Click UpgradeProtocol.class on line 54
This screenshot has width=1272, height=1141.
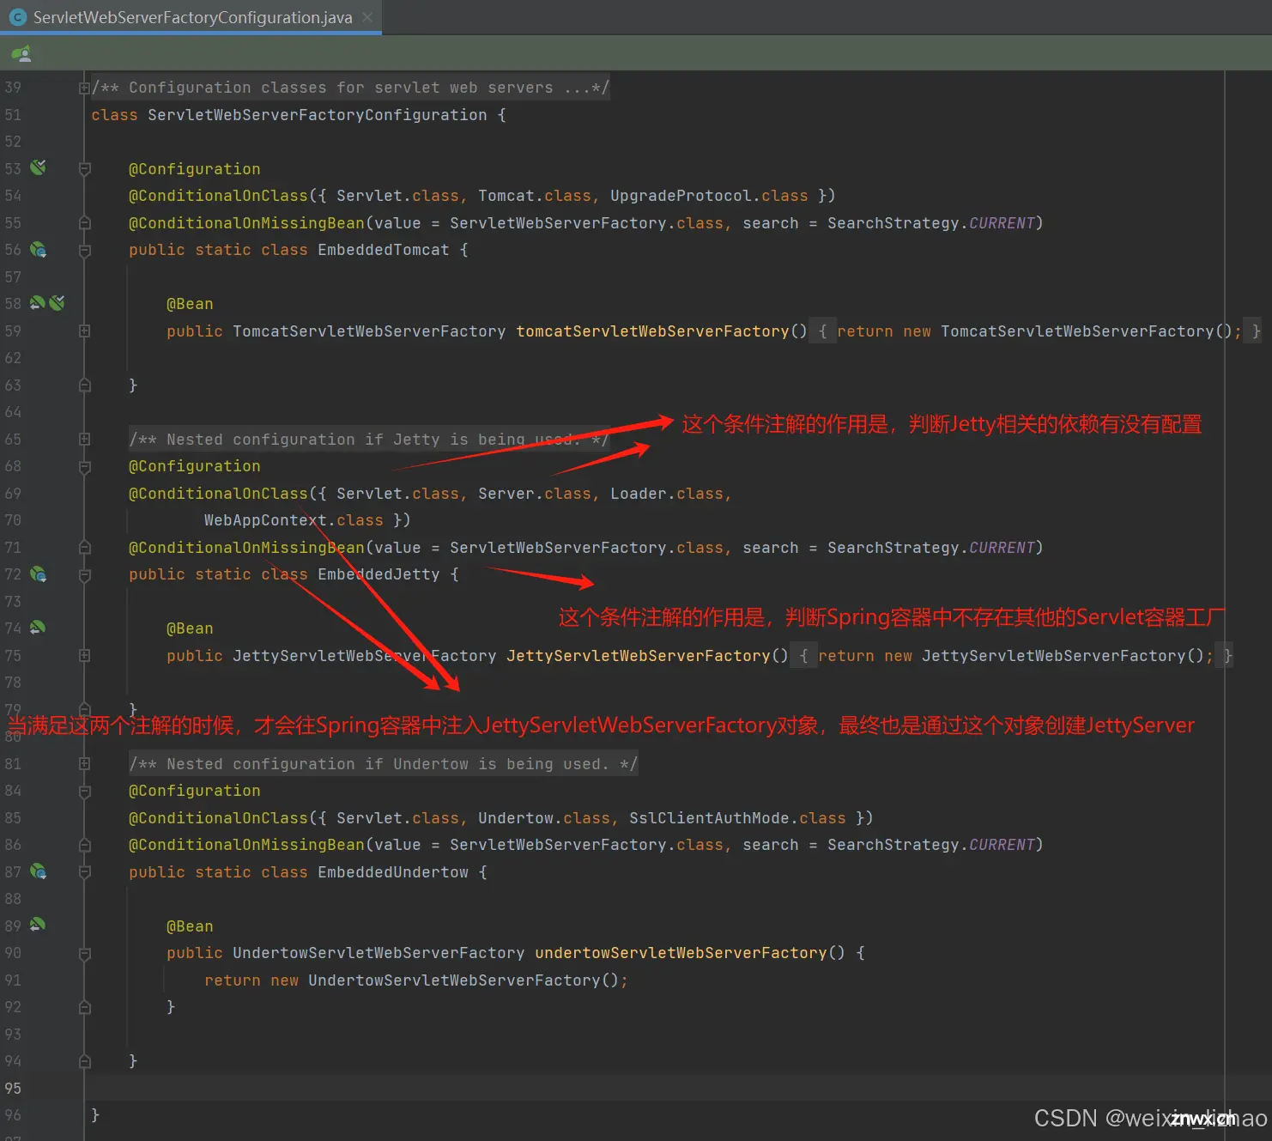709,196
